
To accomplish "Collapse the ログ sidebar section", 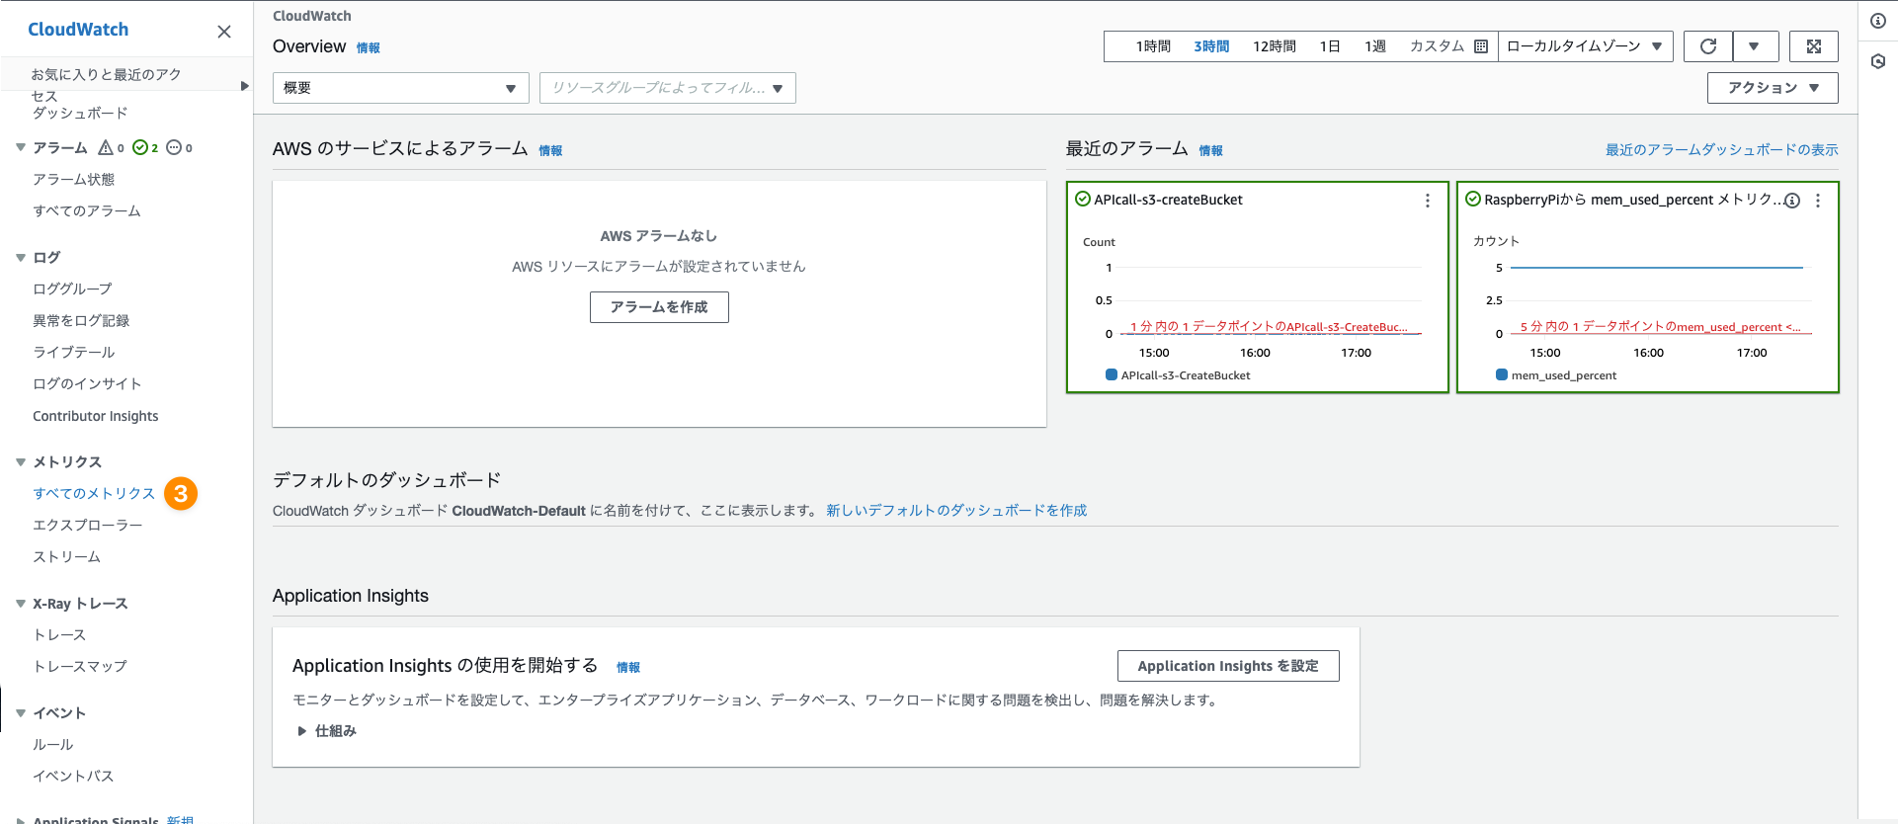I will click(x=21, y=257).
